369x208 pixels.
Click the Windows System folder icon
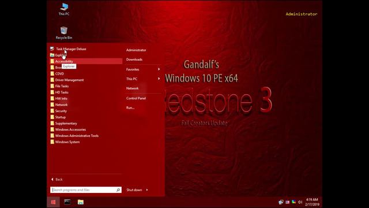tap(52, 142)
